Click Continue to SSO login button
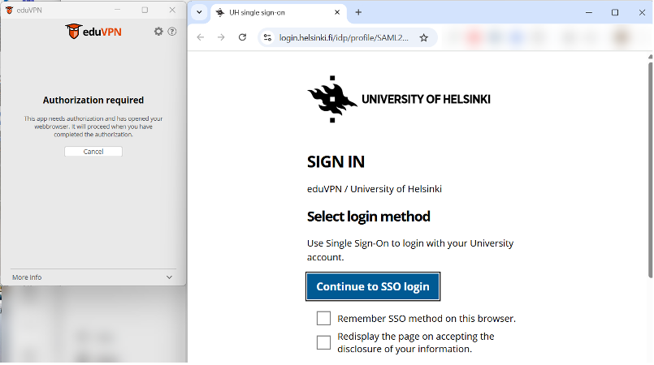Screen dimensions: 654x365 tap(373, 286)
